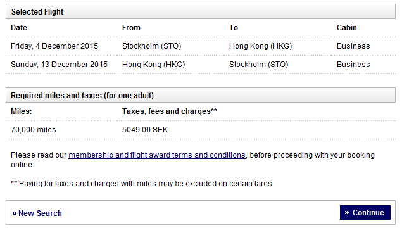
Task: Open membership and flight award terms link
Action: click(157, 155)
